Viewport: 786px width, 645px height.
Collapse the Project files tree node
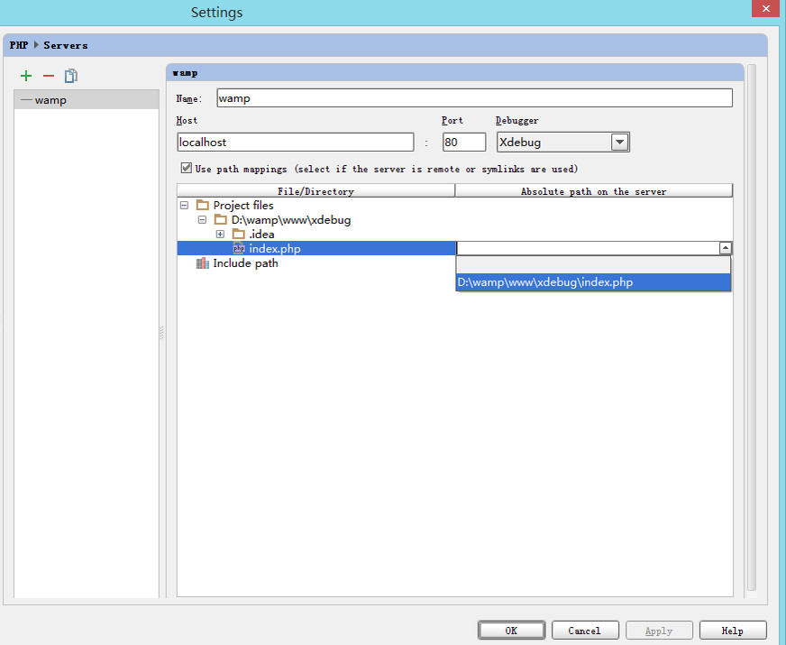(x=185, y=206)
